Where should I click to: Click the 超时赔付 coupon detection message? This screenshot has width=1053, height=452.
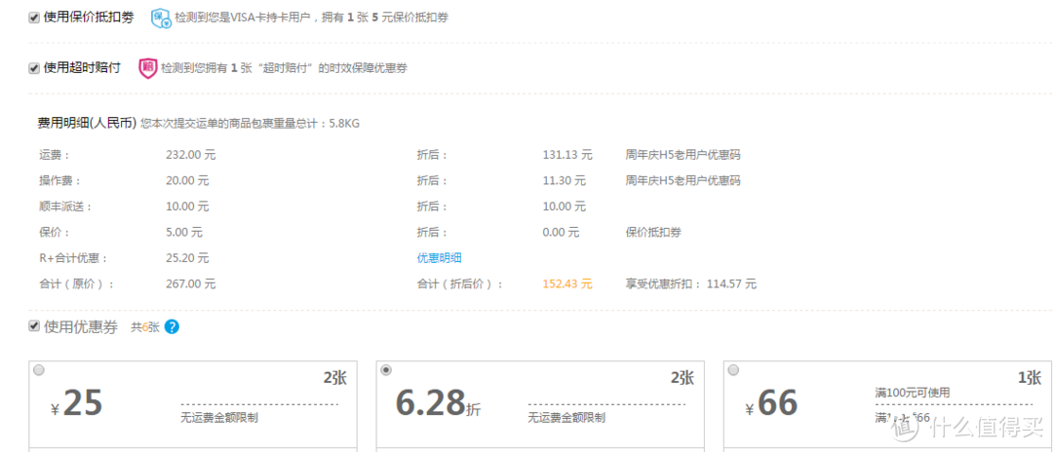284,68
